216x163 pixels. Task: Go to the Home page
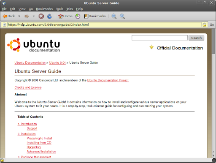[65, 16]
